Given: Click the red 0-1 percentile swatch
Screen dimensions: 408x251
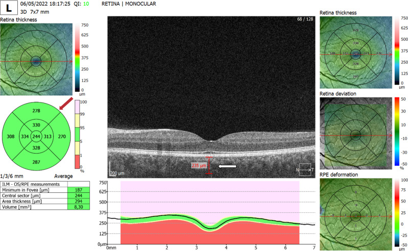Looking at the screenshot, I should click(77, 162).
